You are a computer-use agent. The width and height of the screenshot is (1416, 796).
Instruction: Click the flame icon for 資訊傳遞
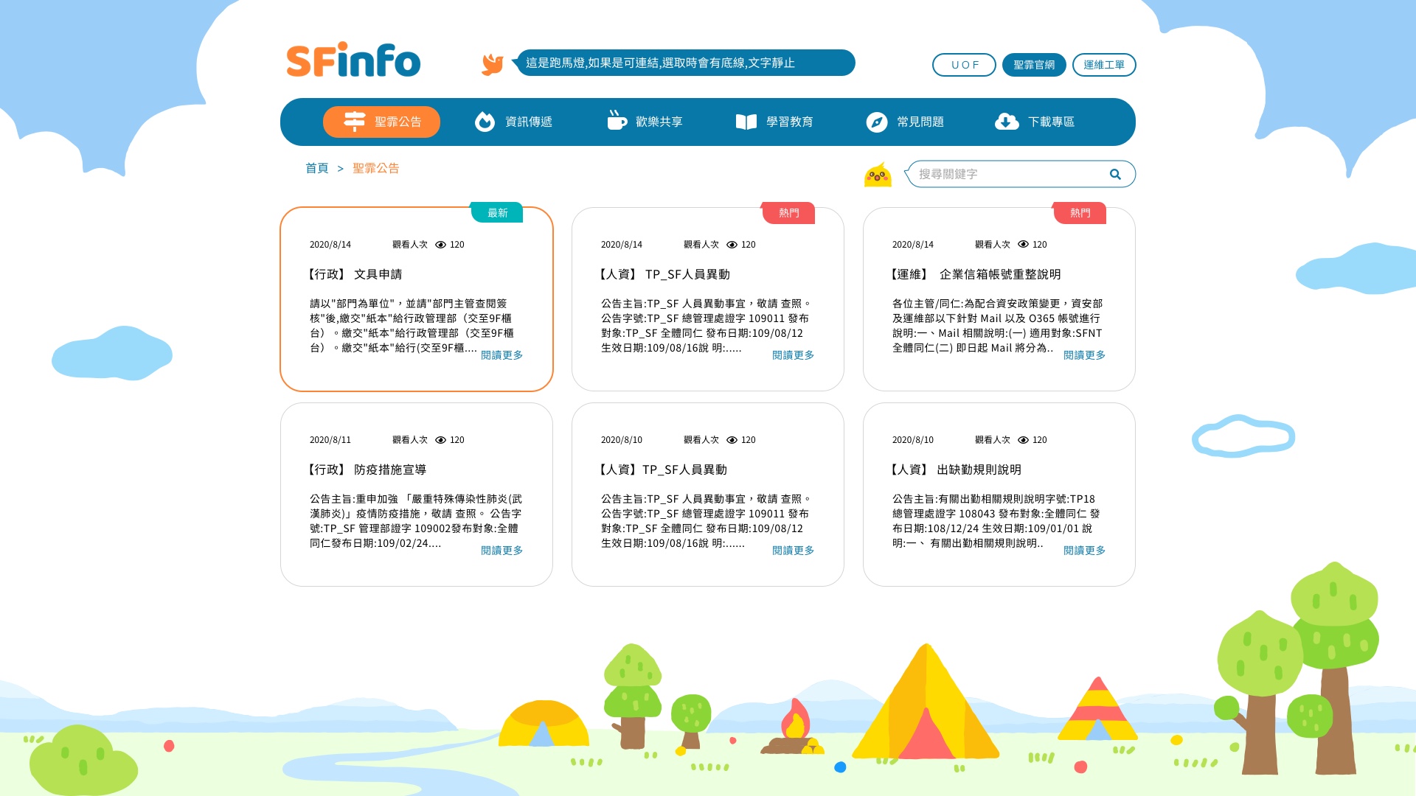point(485,122)
